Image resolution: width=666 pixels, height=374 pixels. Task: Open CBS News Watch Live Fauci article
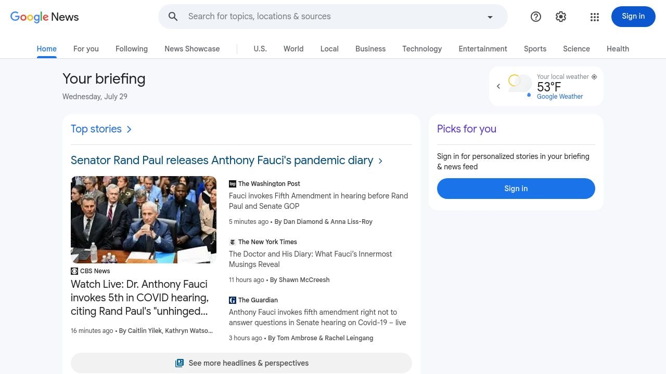pos(140,298)
